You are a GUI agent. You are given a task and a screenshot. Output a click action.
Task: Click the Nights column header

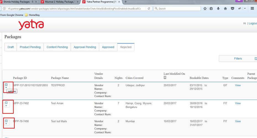(x=119, y=78)
